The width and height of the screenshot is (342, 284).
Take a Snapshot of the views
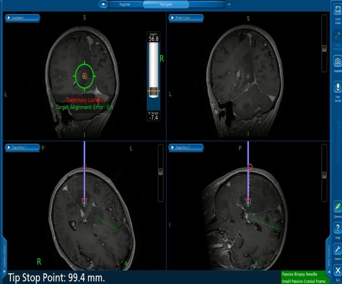[x=337, y=62]
